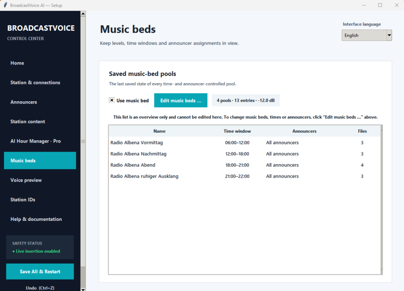Click All announcers in the Abend row
The height and width of the screenshot is (291, 404).
point(282,165)
